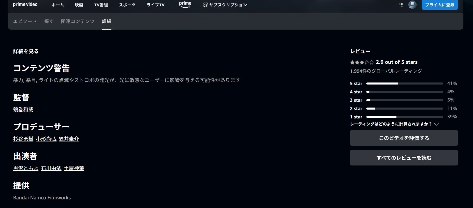This screenshot has width=473, height=208.
Task: Click すべてのレビューを読む button
Action: coord(404,158)
